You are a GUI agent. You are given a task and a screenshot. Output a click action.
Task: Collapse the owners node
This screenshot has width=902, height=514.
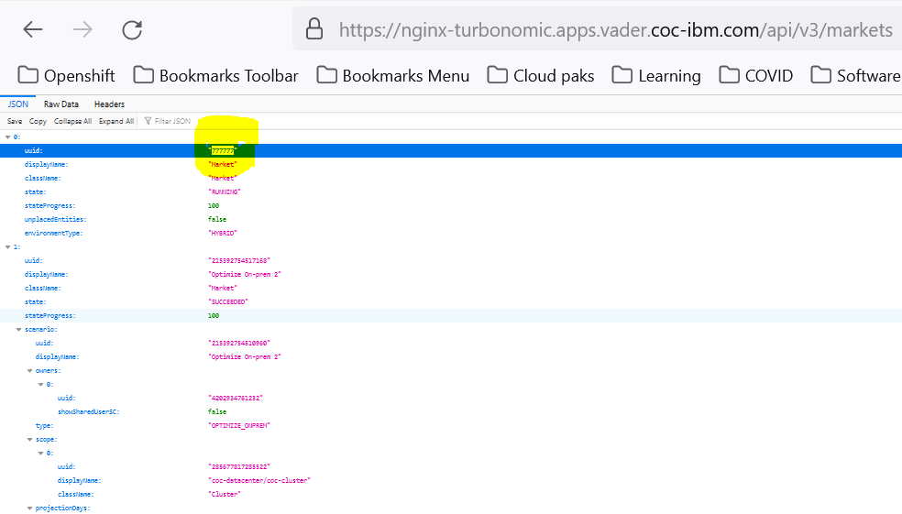pos(30,371)
